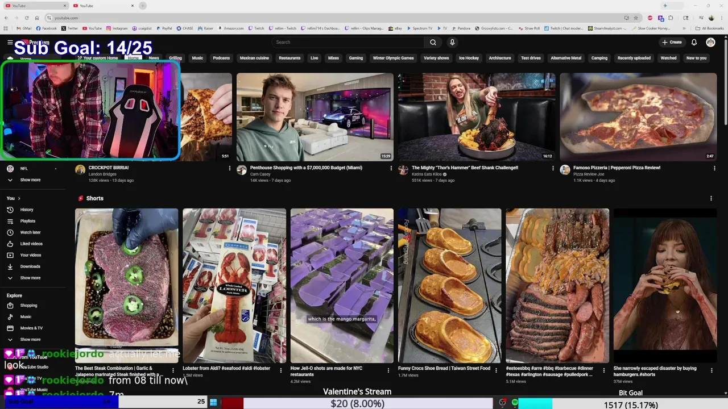Open the Amazon.com bookmark

coord(230,28)
